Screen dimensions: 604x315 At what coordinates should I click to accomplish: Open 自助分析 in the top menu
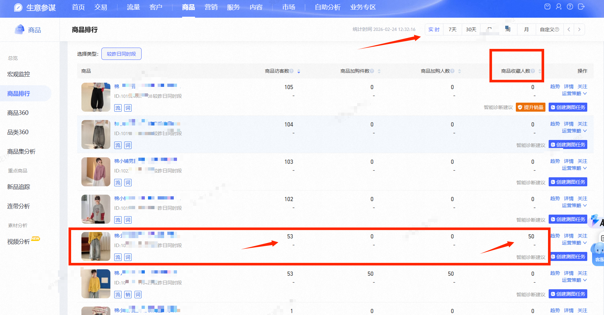coord(328,7)
